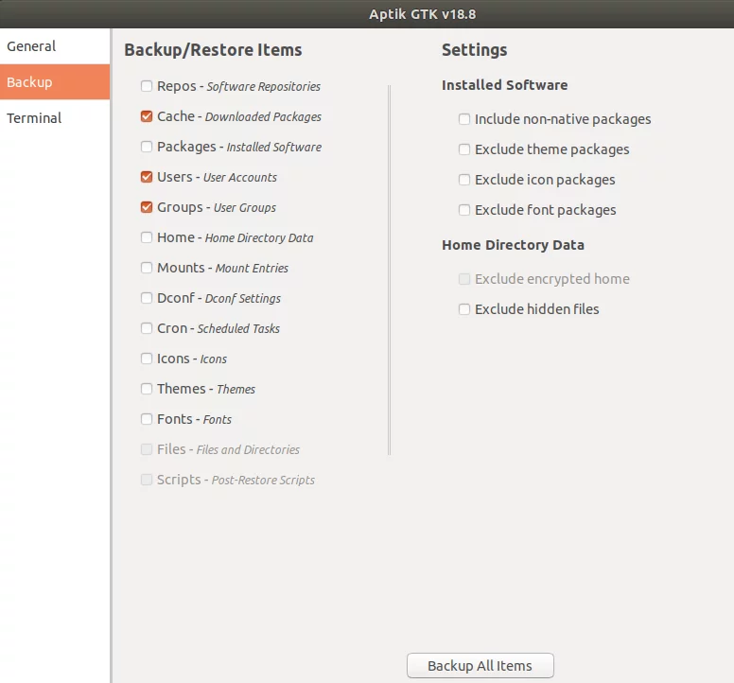Switch to the Terminal tab
The height and width of the screenshot is (683, 734).
point(55,118)
